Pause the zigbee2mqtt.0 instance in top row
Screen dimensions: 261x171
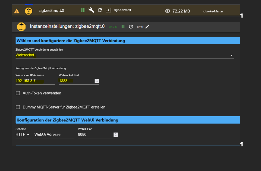tap(83, 10)
